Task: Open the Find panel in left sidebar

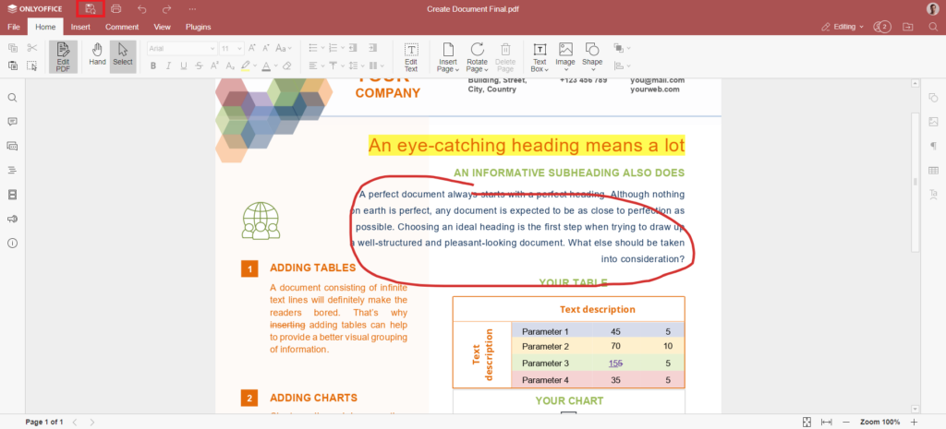Action: coord(12,98)
